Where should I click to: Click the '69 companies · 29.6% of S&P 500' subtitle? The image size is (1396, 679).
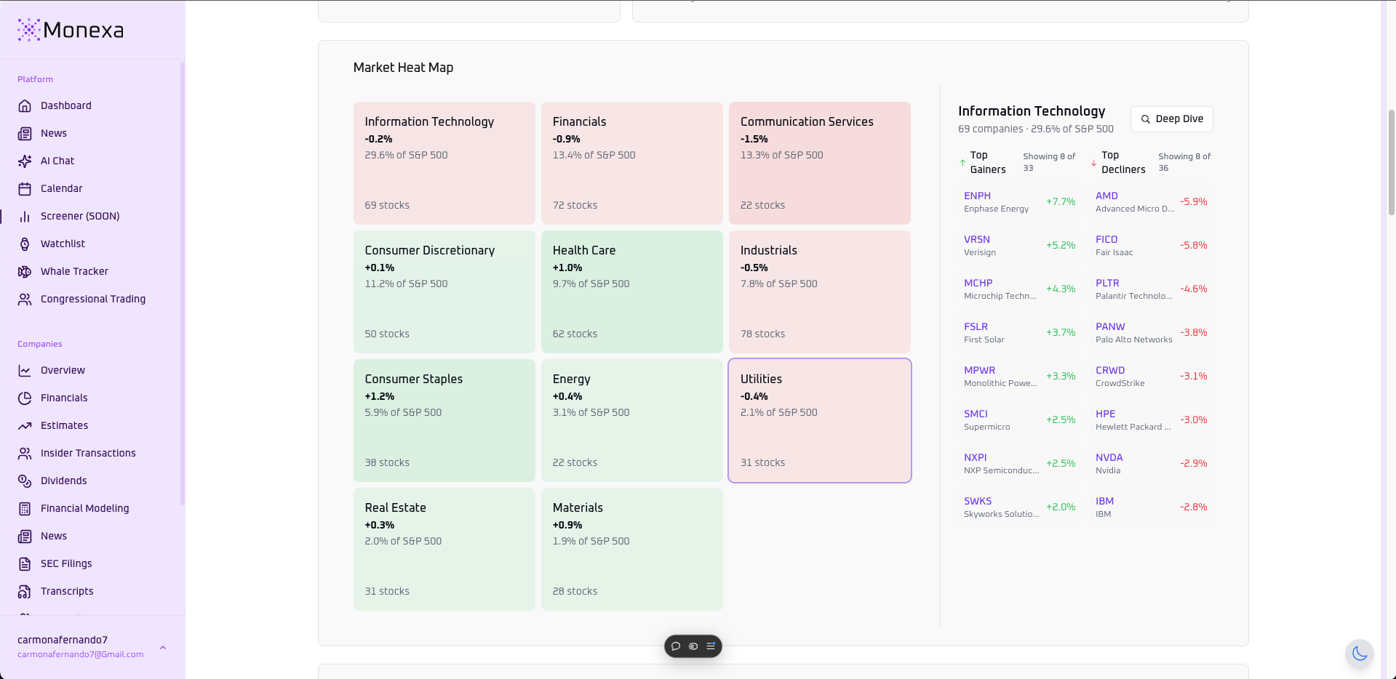coord(1036,129)
